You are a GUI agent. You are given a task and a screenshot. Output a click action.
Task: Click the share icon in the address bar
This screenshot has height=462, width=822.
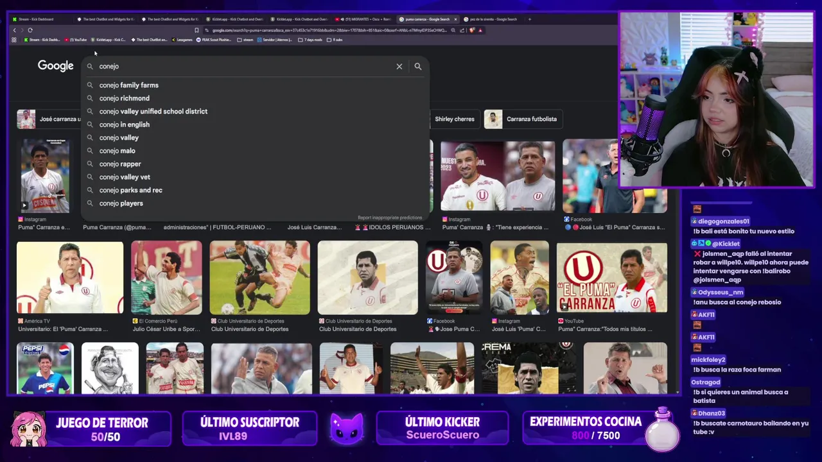click(x=462, y=30)
